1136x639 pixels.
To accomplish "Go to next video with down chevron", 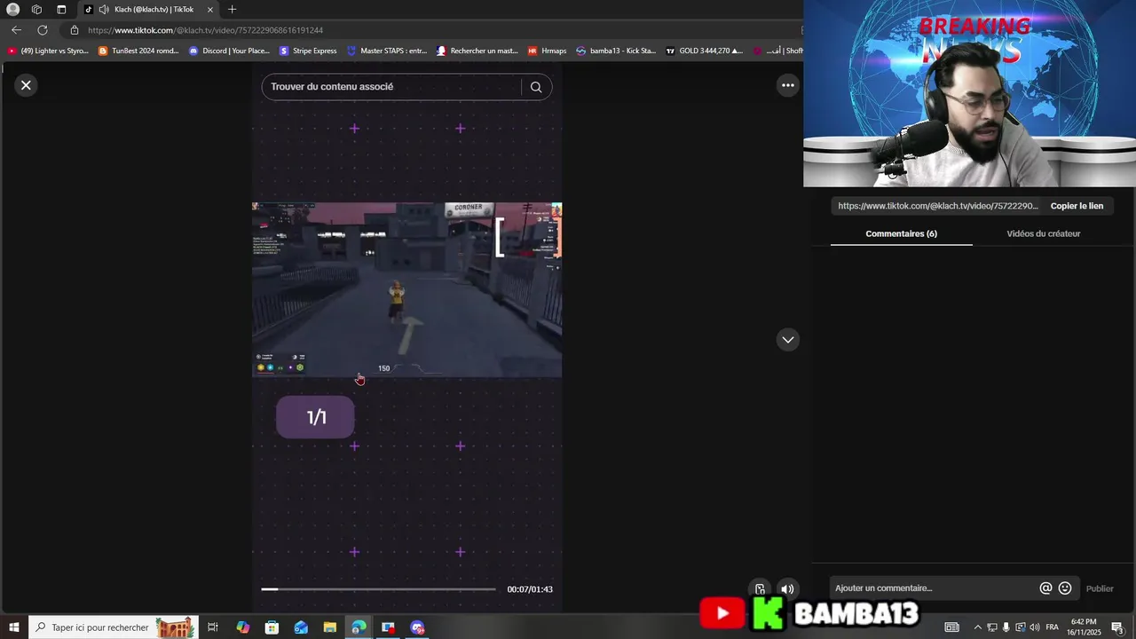I will click(787, 340).
